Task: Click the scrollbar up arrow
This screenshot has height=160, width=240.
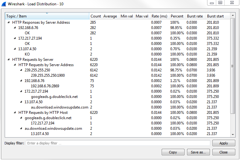Action: [x=233, y=15]
